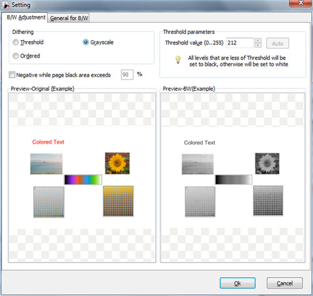Image resolution: width=313 pixels, height=296 pixels.
Task: Select the Grayscale dithering option
Action: coord(86,43)
